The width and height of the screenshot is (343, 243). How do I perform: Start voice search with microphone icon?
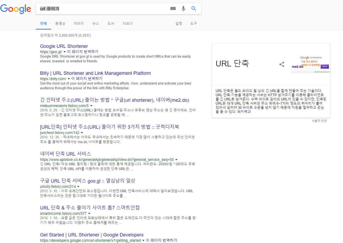coord(183,9)
